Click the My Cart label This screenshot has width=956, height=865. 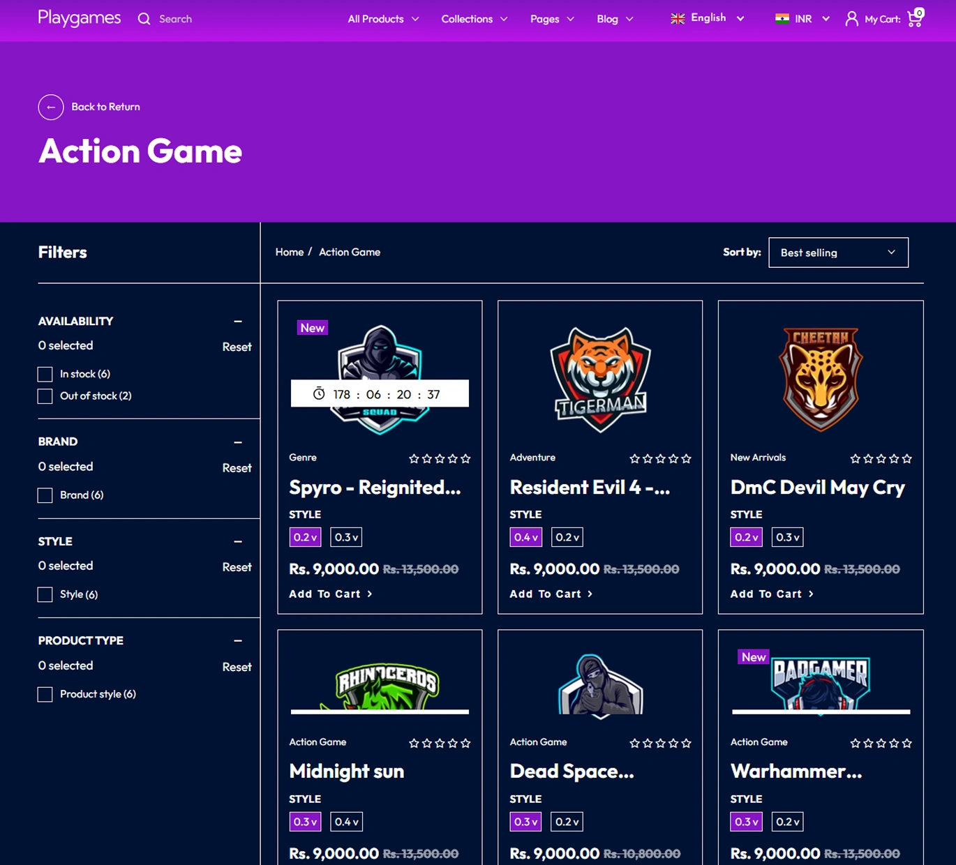tap(883, 20)
